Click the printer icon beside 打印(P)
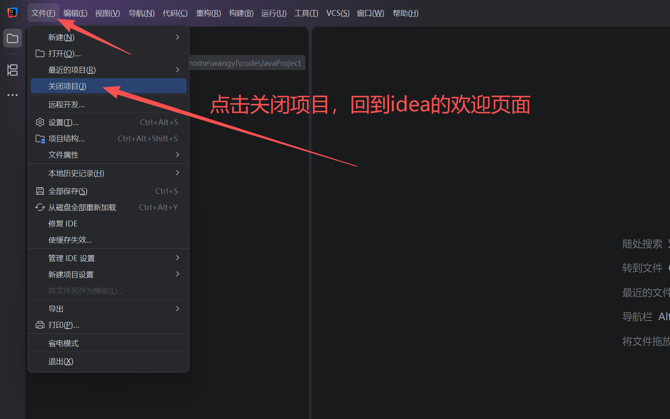This screenshot has height=419, width=670. pos(40,324)
